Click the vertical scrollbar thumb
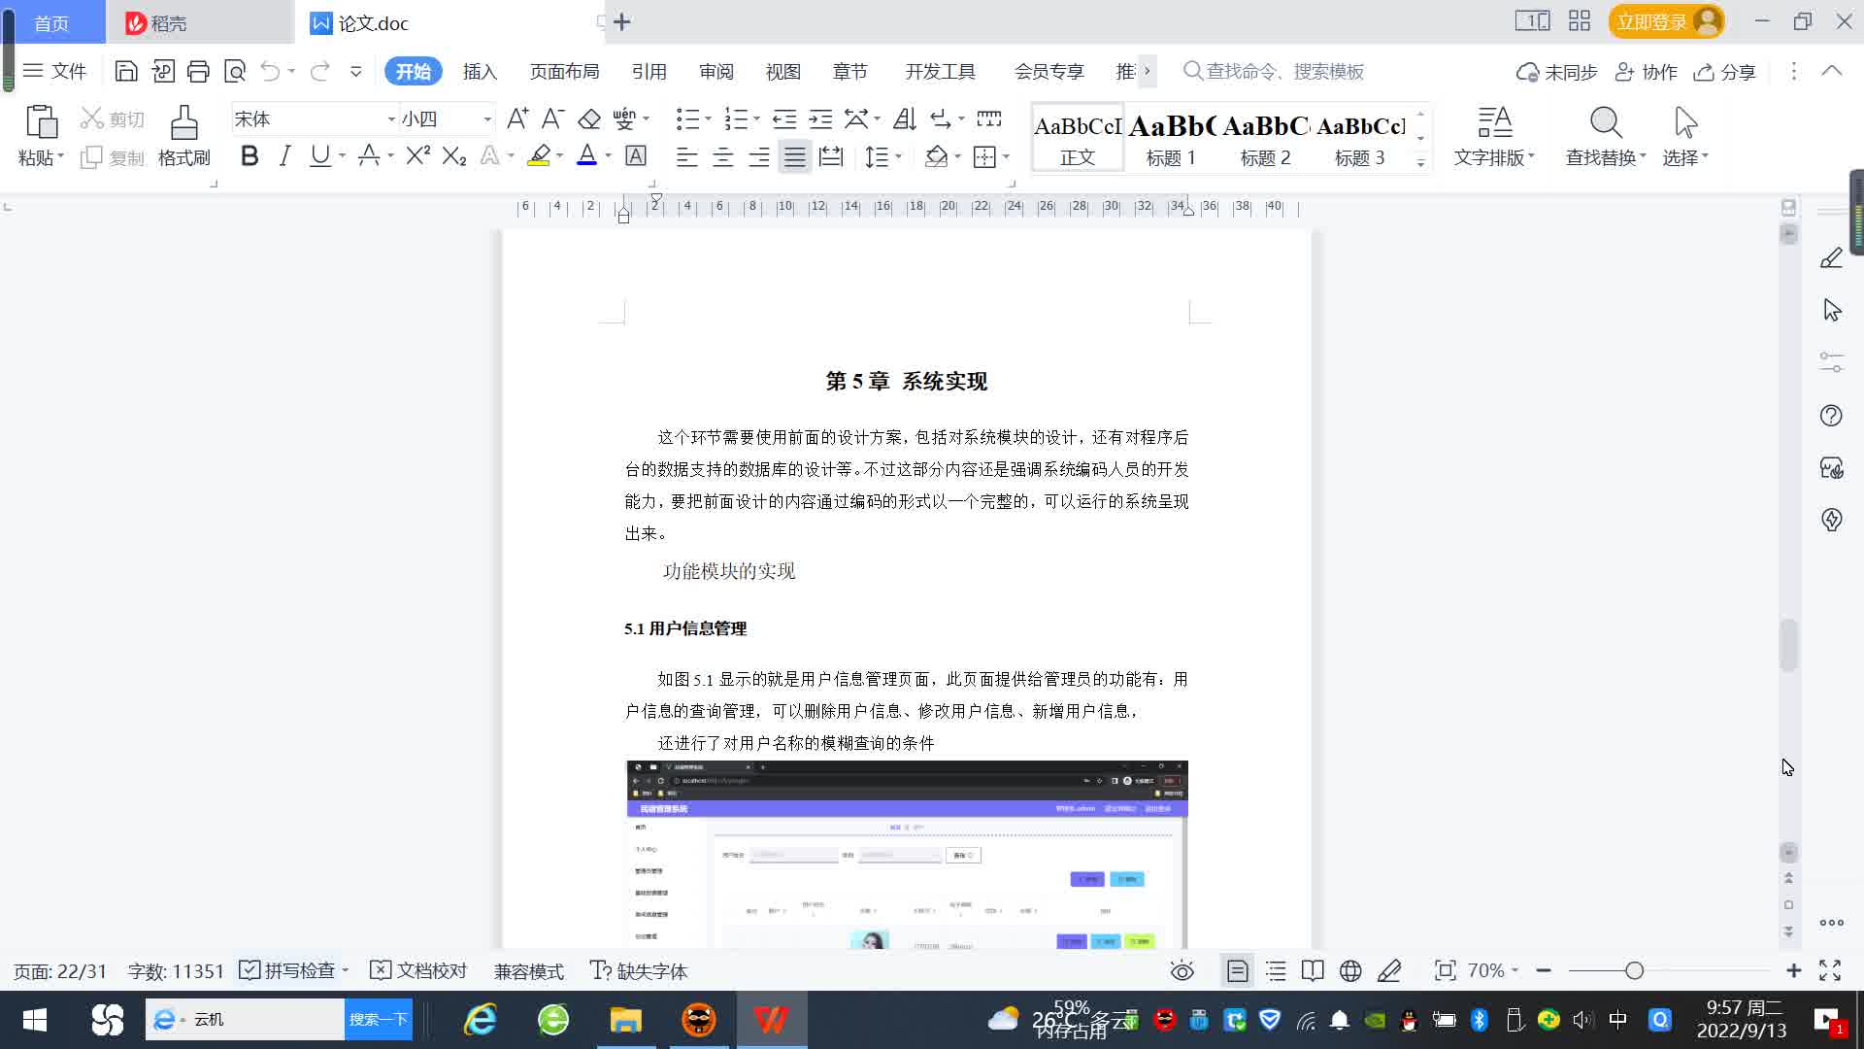The image size is (1864, 1049). (1788, 645)
